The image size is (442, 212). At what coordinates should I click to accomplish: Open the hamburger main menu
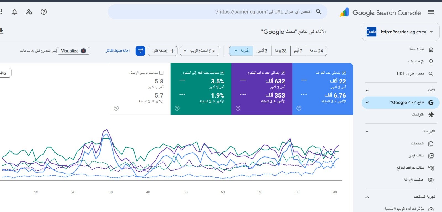(431, 12)
